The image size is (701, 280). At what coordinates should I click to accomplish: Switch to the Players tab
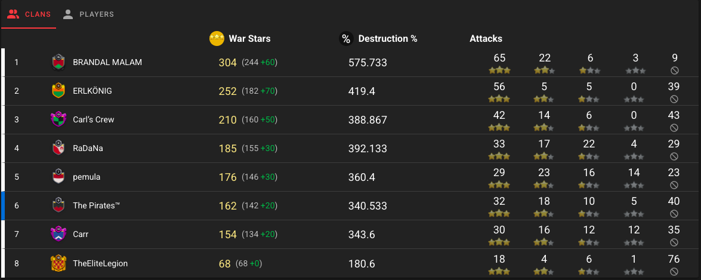pyautogui.click(x=88, y=14)
